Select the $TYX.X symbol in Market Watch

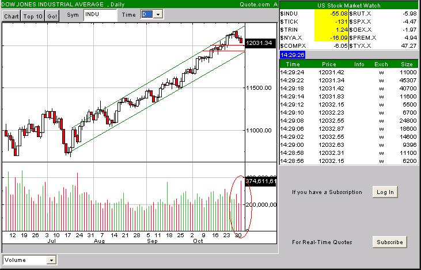point(360,46)
